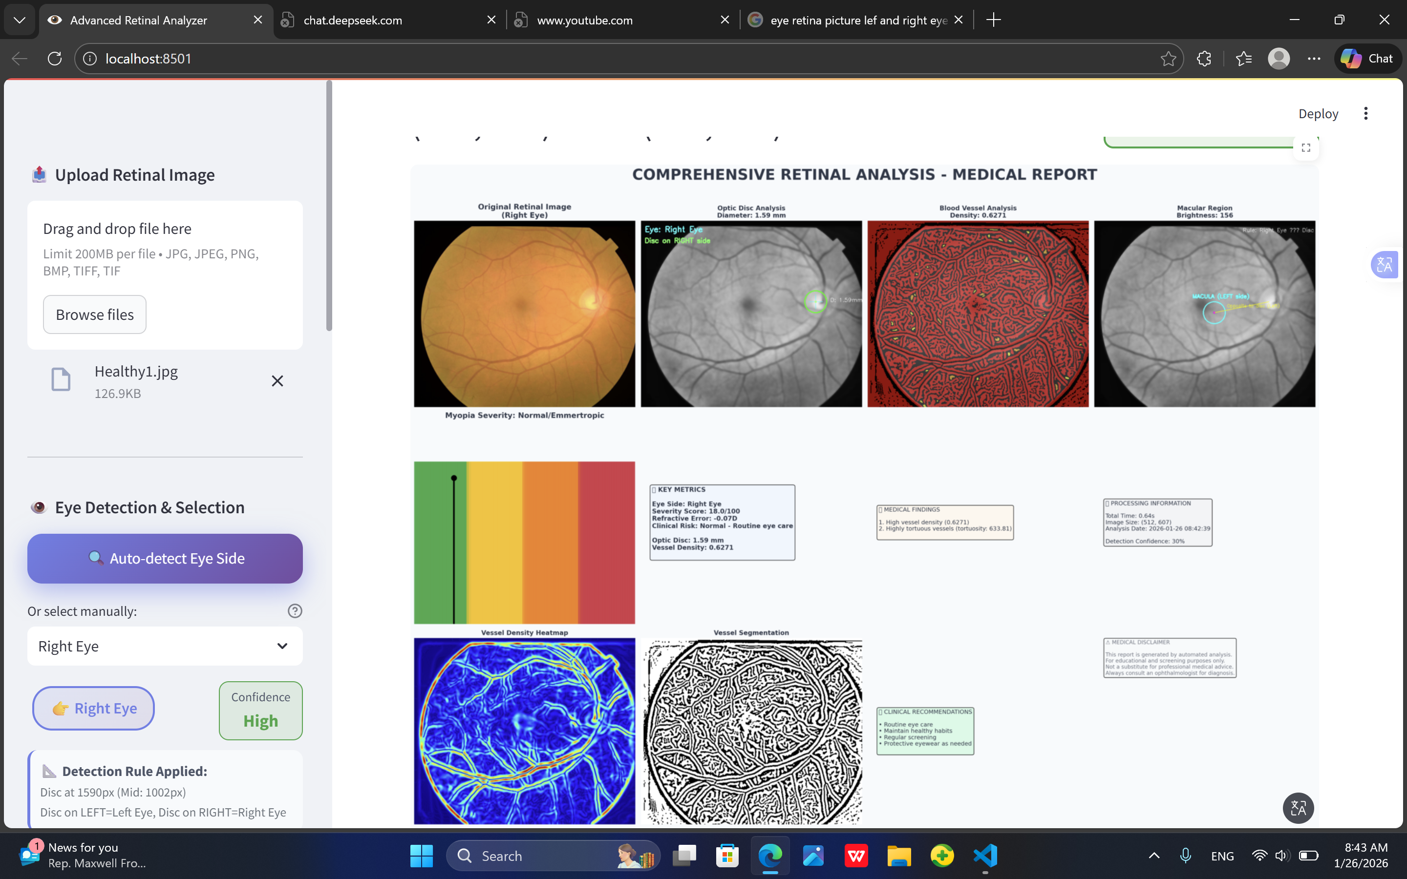This screenshot has height=879, width=1407.
Task: Click the Vessel Density Heatmap image
Action: click(x=524, y=731)
